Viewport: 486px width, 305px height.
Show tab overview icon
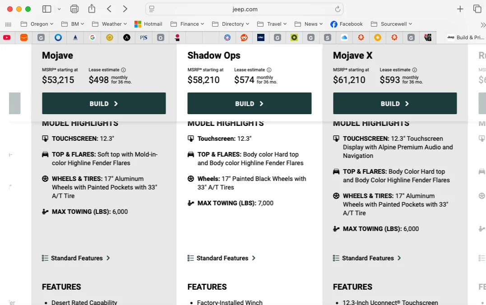pyautogui.click(x=477, y=9)
